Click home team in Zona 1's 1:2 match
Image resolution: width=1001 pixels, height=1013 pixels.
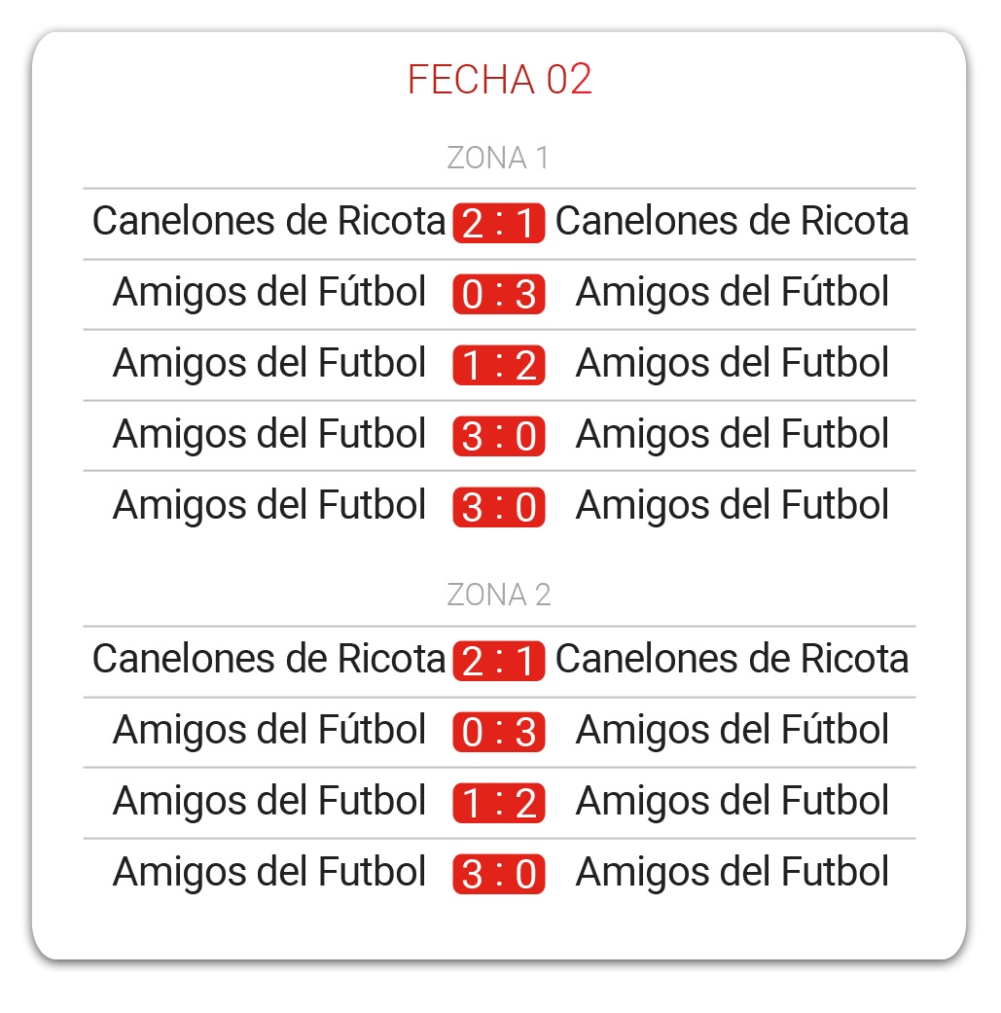269,364
